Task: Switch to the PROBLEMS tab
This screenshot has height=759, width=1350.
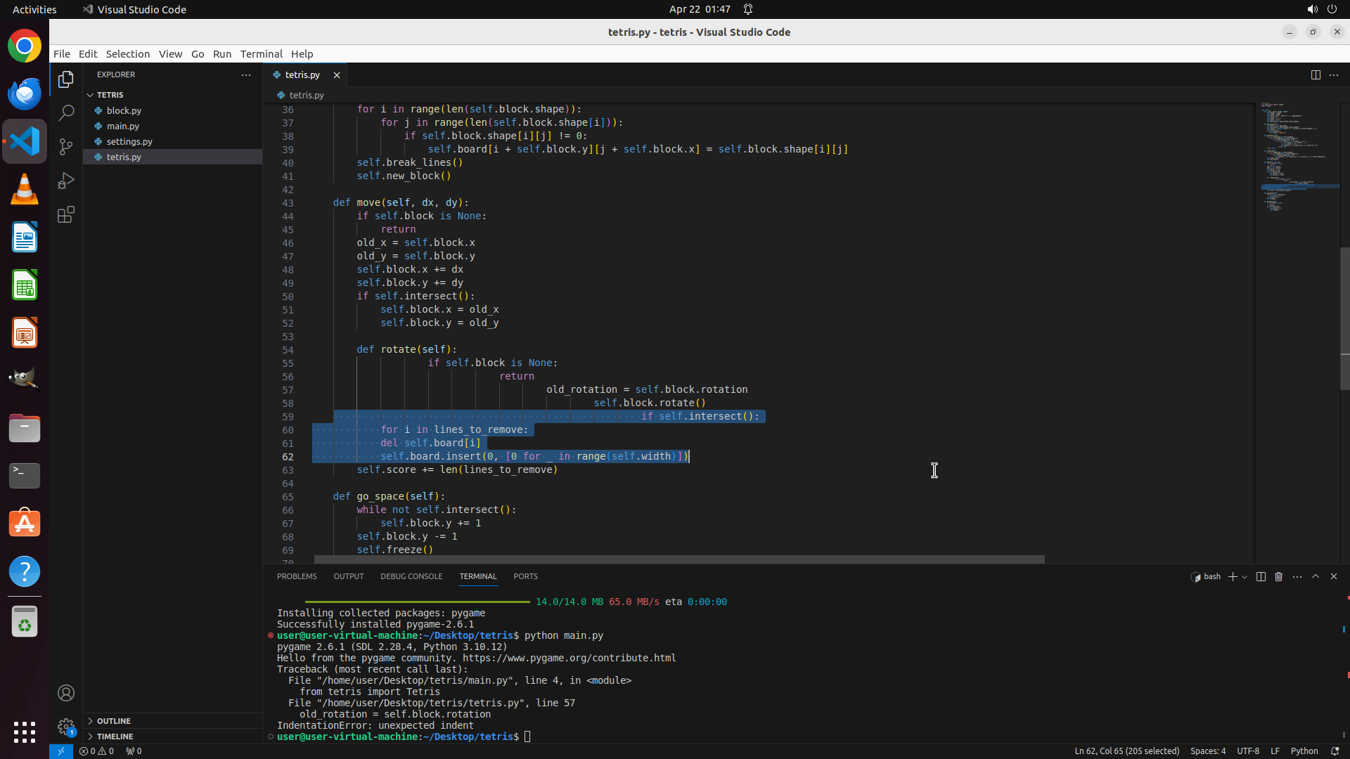Action: [x=297, y=576]
